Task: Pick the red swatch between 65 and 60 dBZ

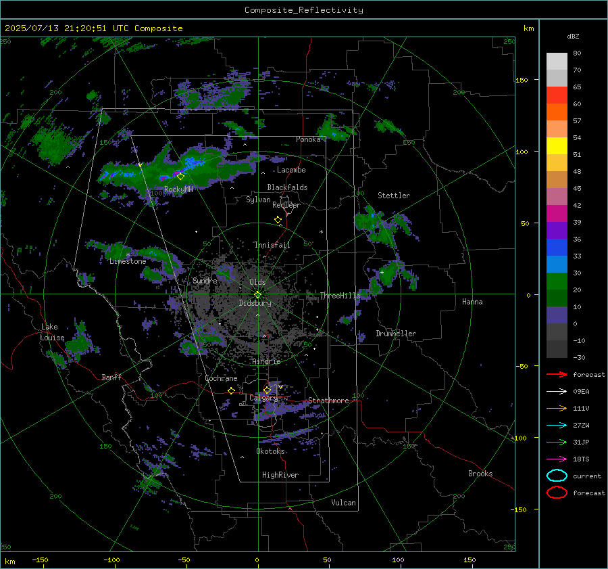Action: pos(557,95)
